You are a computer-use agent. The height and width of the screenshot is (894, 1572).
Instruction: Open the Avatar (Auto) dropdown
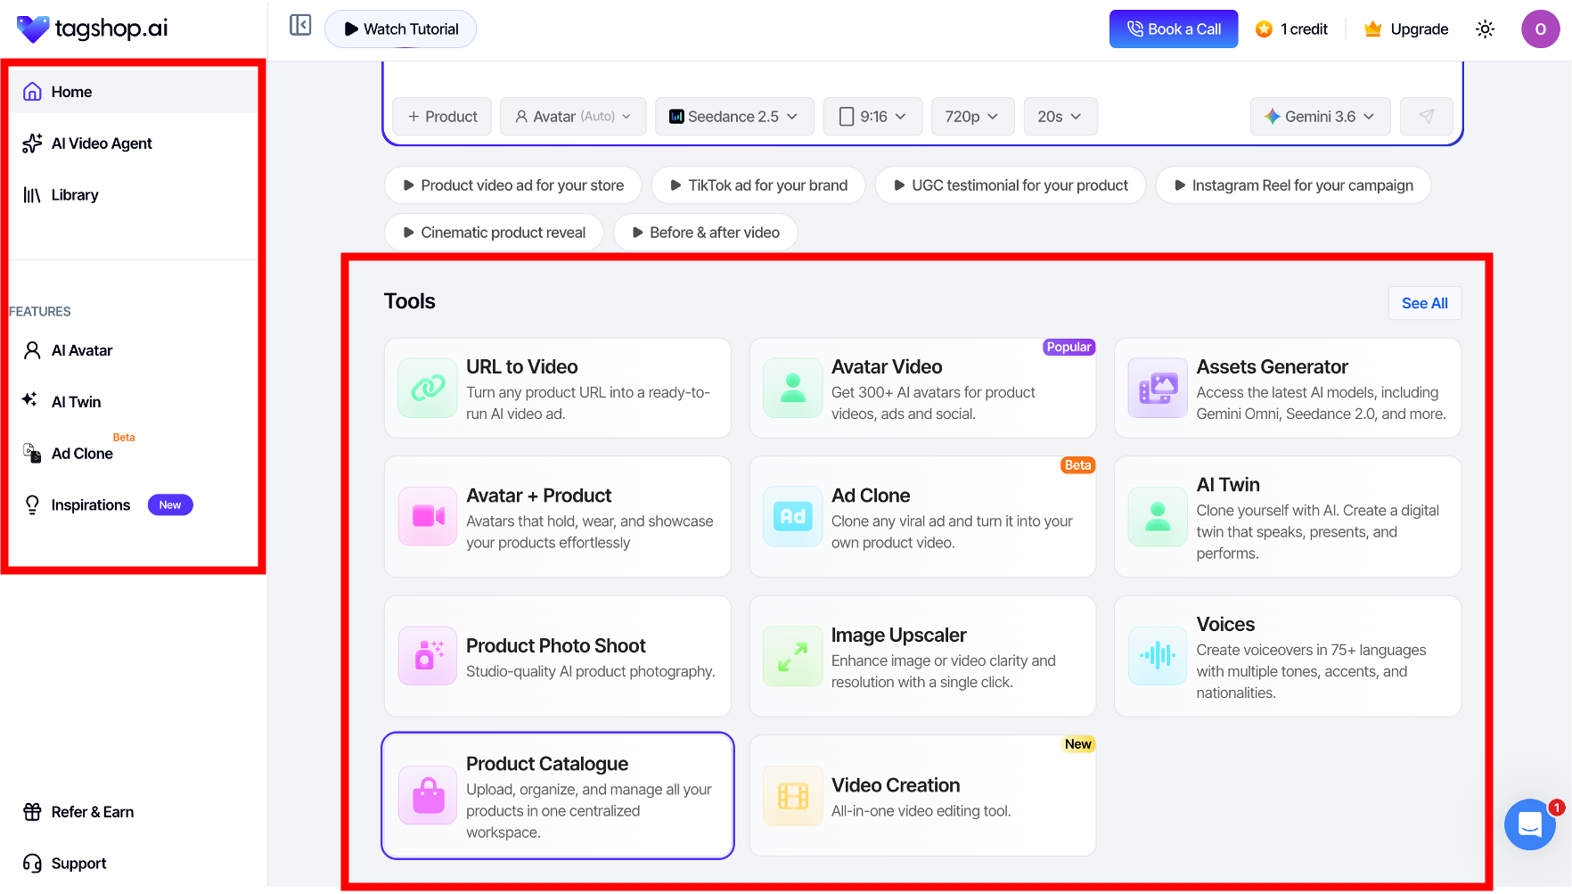(573, 117)
